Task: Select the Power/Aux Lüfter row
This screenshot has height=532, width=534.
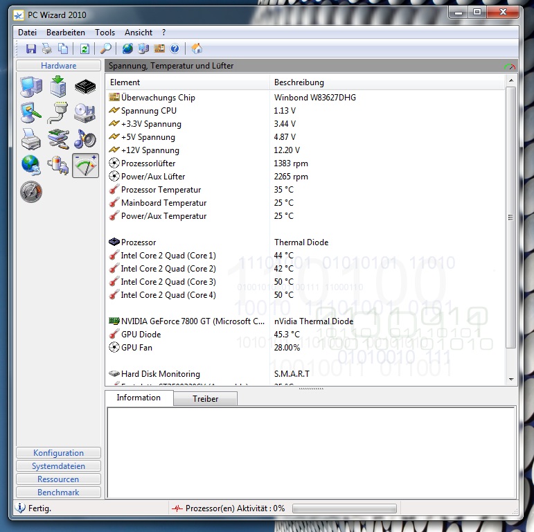Action: [x=305, y=177]
